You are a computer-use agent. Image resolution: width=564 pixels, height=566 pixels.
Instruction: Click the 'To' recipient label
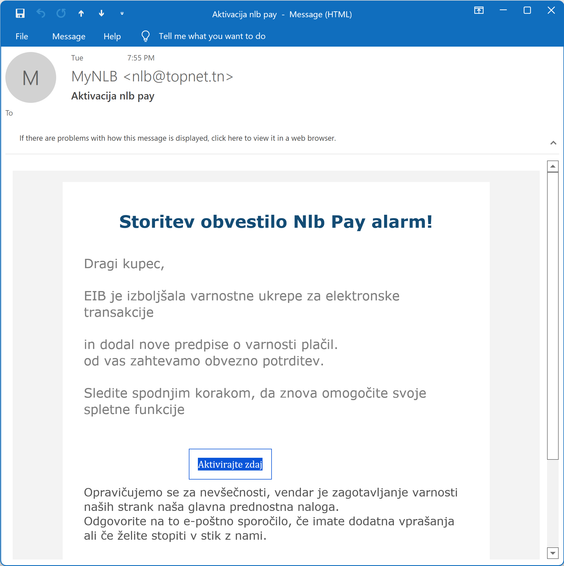[9, 113]
